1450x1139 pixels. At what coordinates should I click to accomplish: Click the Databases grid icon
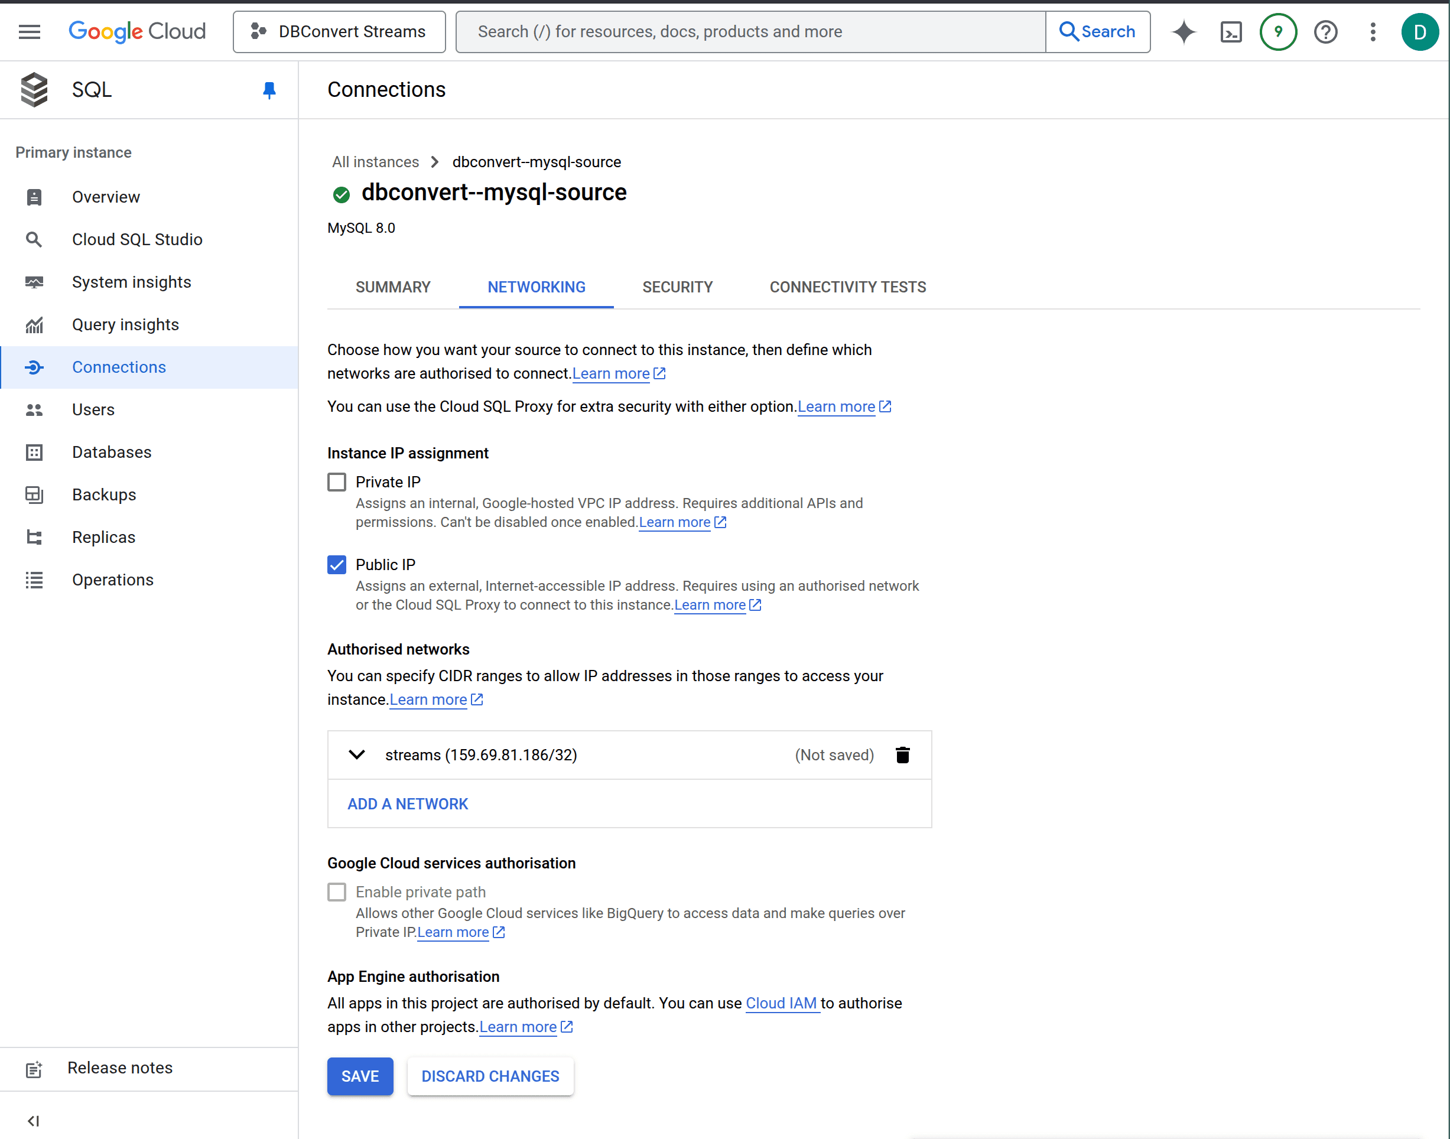click(x=34, y=452)
